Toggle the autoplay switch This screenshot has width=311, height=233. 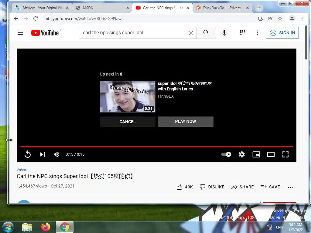click(x=226, y=154)
